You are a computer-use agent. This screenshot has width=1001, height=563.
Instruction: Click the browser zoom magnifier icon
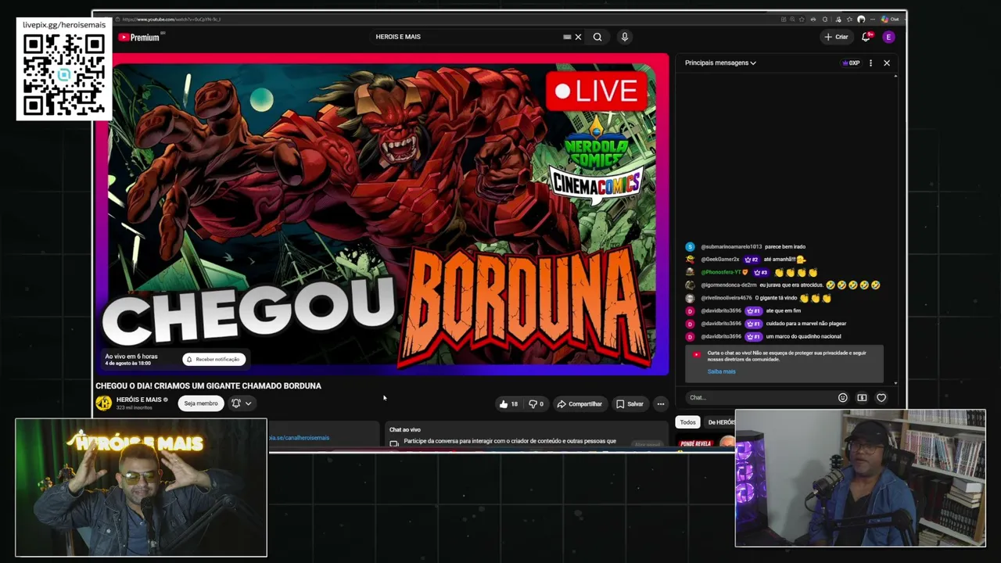pyautogui.click(x=792, y=20)
